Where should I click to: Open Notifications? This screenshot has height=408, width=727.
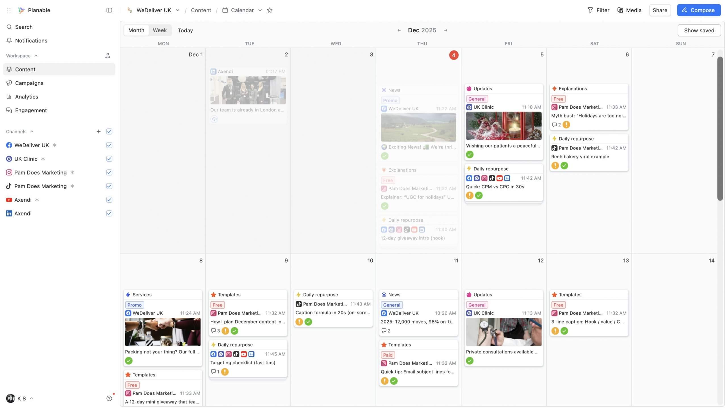click(x=31, y=40)
